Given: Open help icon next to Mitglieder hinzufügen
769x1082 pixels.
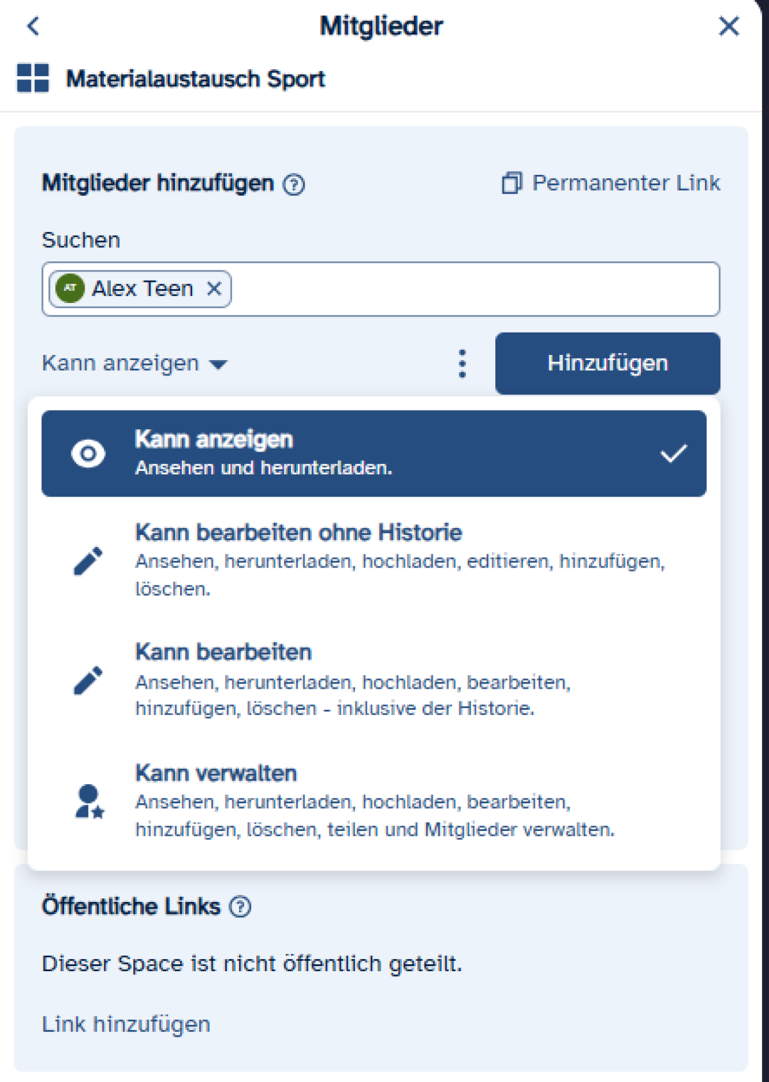Looking at the screenshot, I should (294, 184).
